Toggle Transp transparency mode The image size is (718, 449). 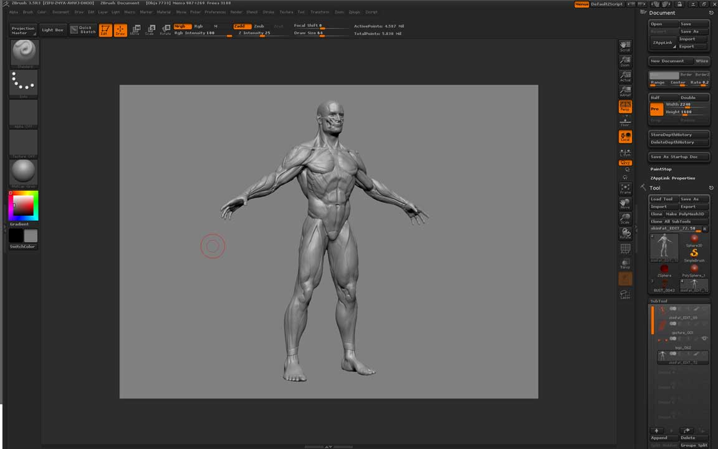point(625,264)
